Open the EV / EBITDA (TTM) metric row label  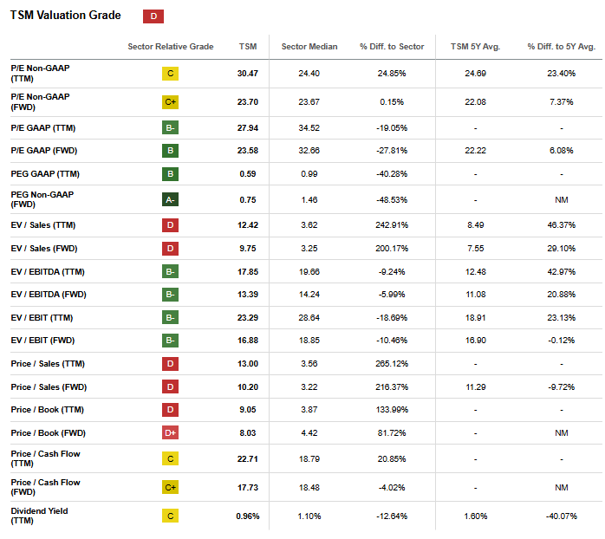(x=48, y=271)
